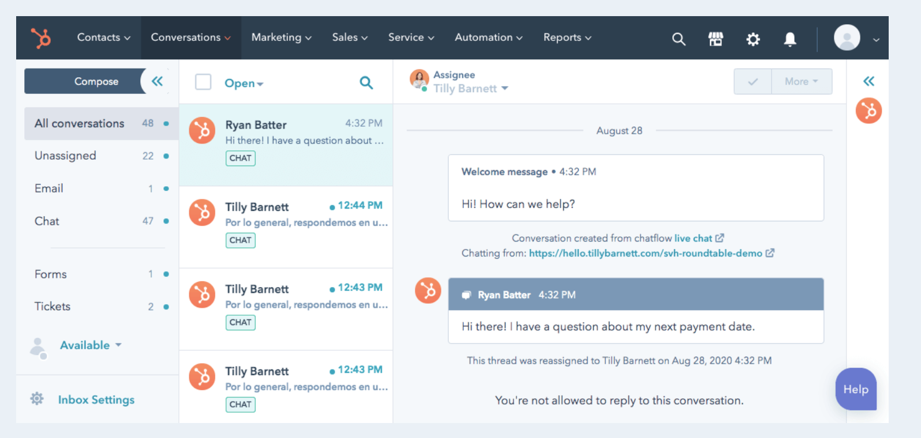Open the Marketplace storefront icon
The width and height of the screenshot is (921, 438).
point(716,39)
